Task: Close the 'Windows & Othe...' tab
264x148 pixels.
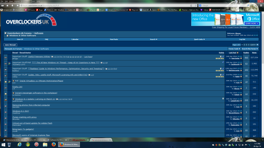Action: (x=110, y=140)
